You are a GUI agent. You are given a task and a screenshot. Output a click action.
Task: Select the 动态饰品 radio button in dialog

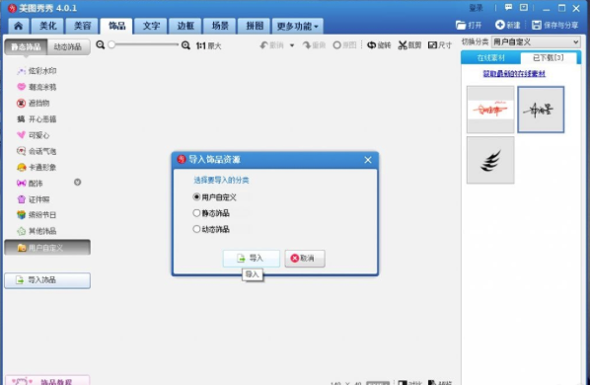(196, 229)
